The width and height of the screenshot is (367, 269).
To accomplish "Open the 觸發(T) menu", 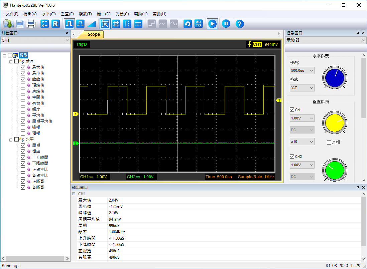I will [85, 14].
